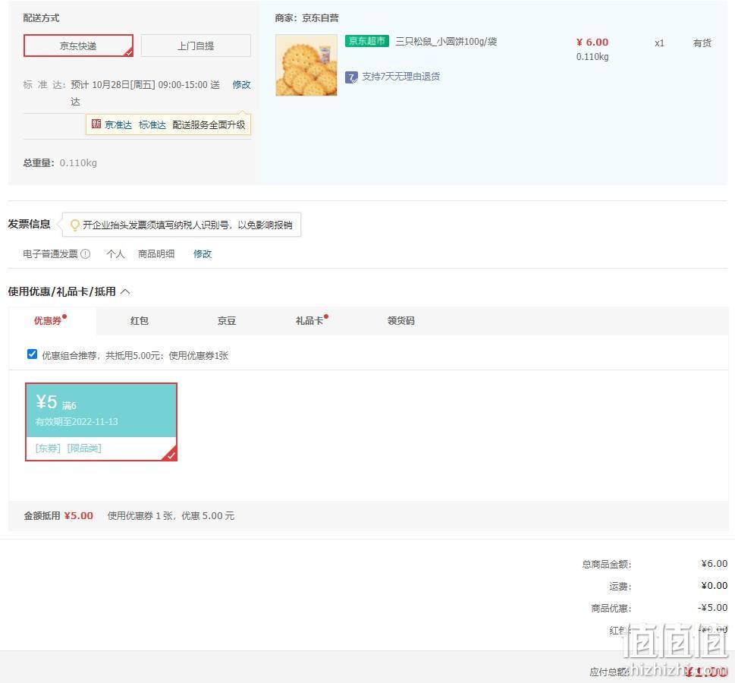Viewport: 735px width, 683px height.
Task: Click the 商家：京东自营 label
Action: tap(306, 17)
